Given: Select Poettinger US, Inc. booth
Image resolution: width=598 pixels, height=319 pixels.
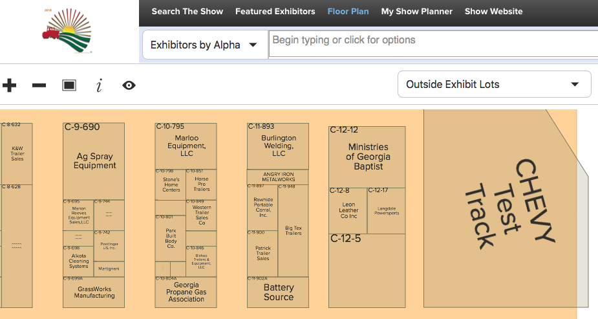Looking at the screenshot, I should (109, 246).
